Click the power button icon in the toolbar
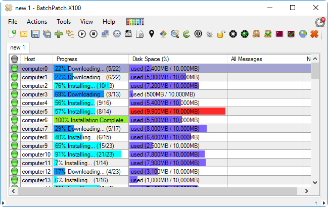 click(x=198, y=34)
